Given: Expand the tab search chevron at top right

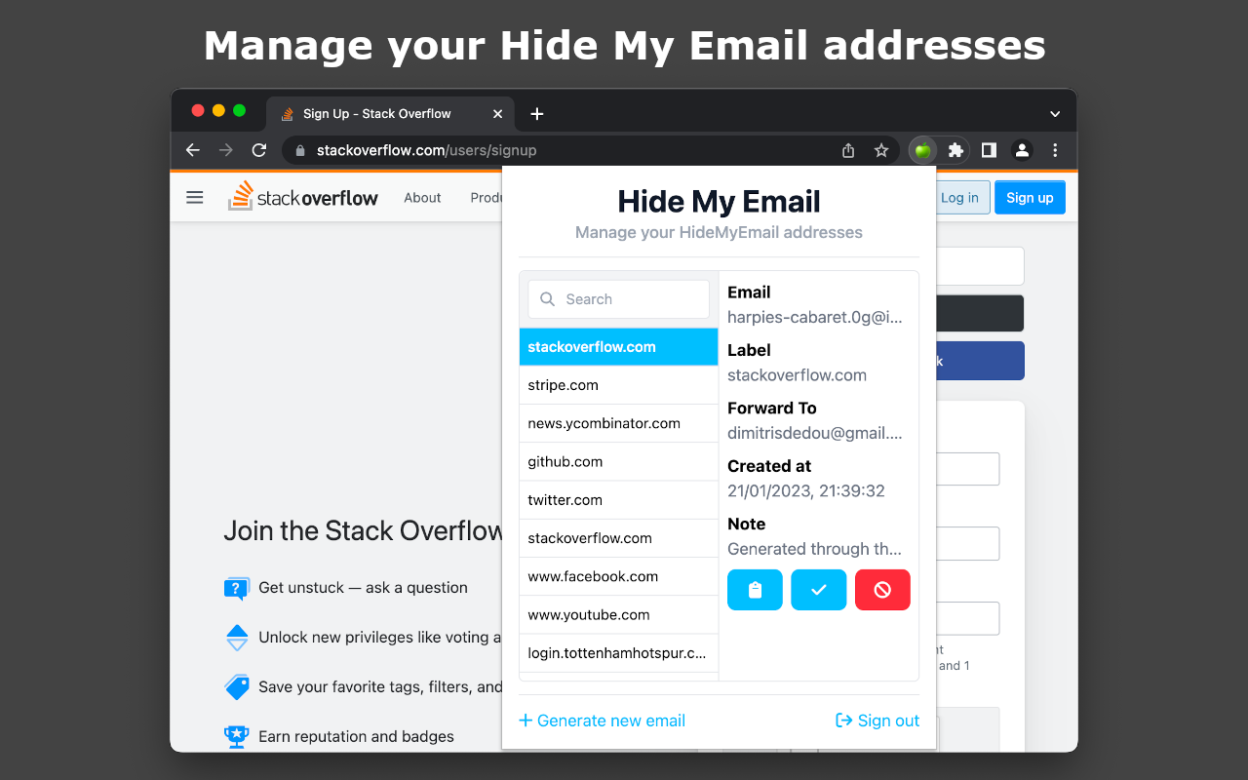Looking at the screenshot, I should pos(1055,114).
